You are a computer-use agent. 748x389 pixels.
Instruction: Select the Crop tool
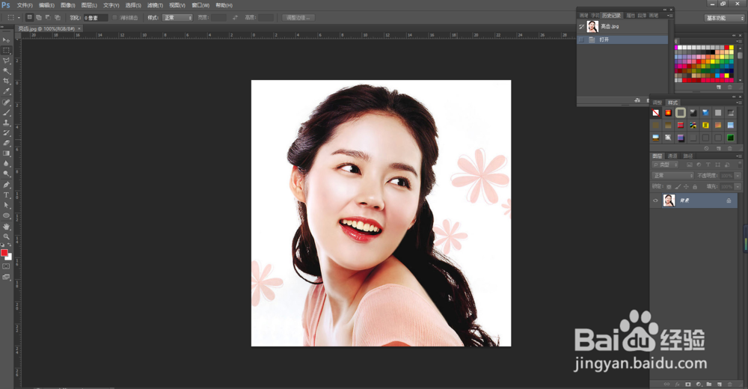click(x=6, y=81)
